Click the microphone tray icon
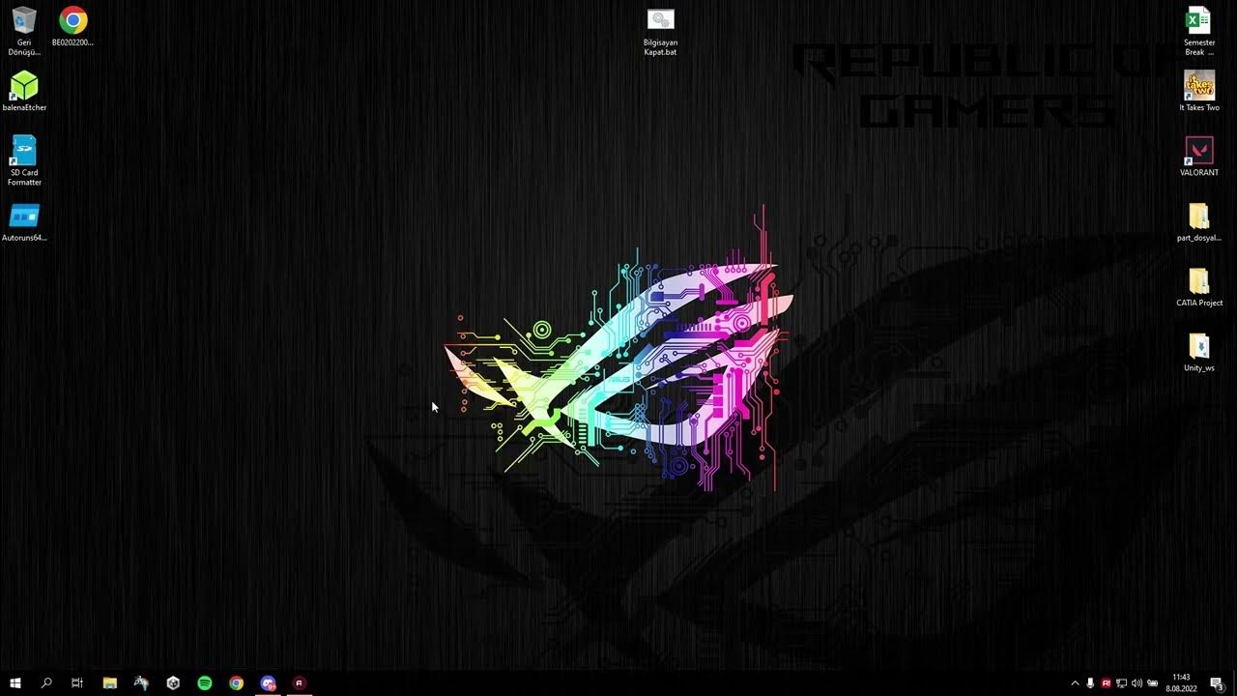This screenshot has height=696, width=1237. pyautogui.click(x=1090, y=683)
